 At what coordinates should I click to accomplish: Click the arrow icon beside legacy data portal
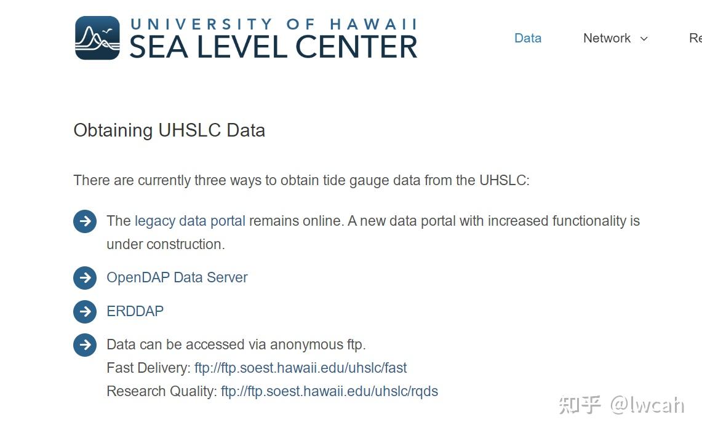click(x=85, y=221)
